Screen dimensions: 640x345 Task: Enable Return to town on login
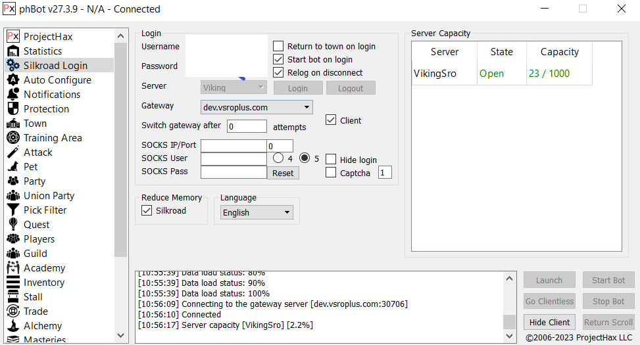tap(278, 47)
